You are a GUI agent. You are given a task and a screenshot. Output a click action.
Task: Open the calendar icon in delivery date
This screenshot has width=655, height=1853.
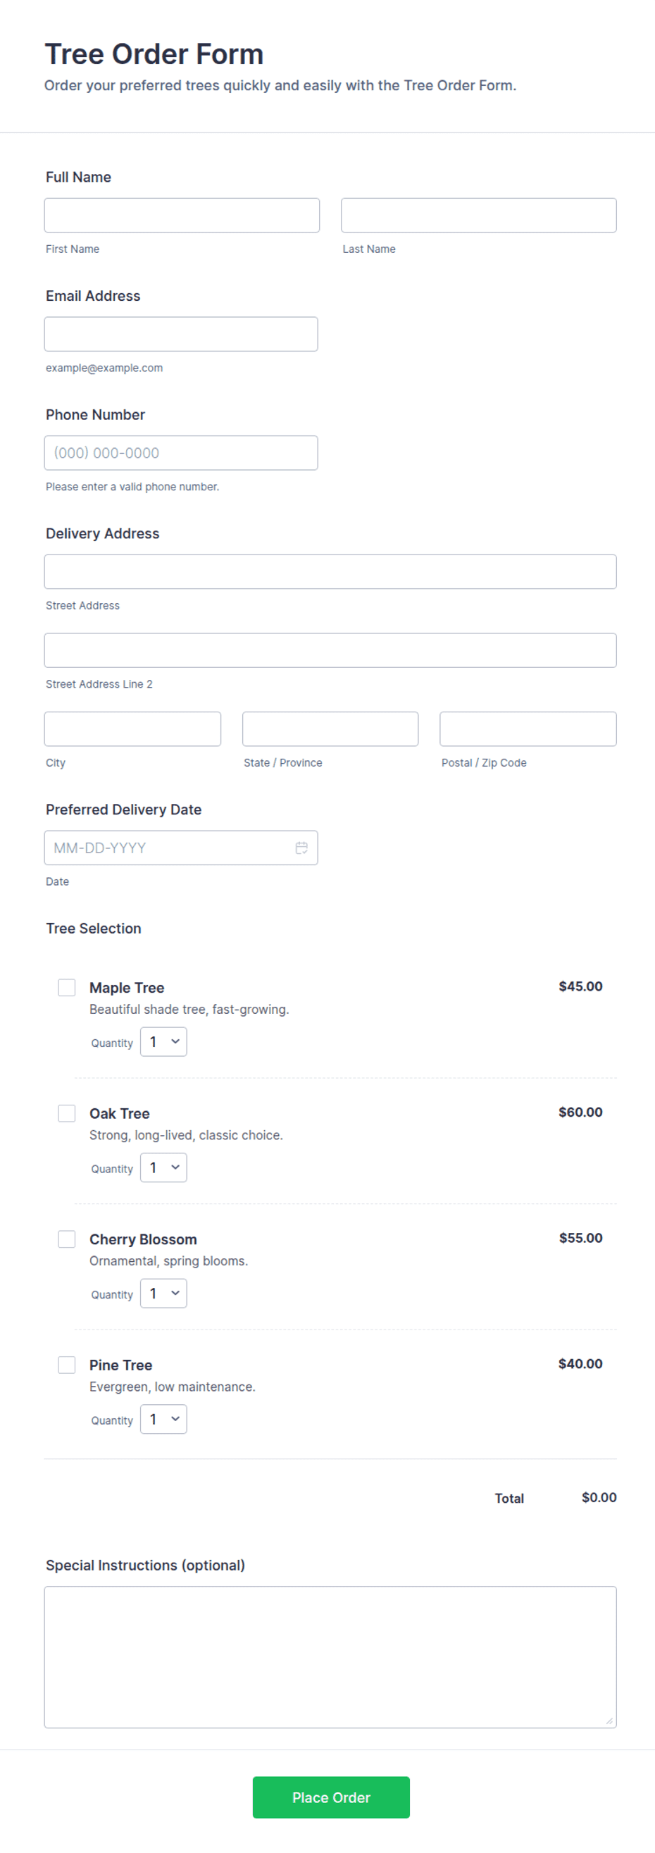pos(301,848)
